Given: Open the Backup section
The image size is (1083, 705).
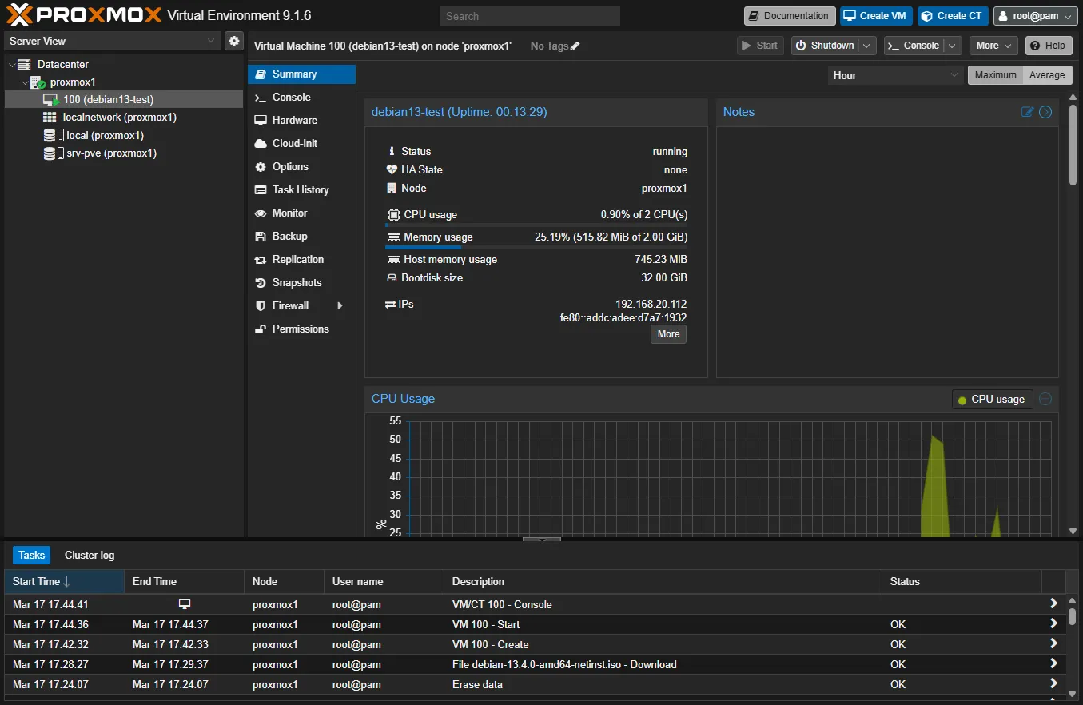Looking at the screenshot, I should tap(289, 237).
